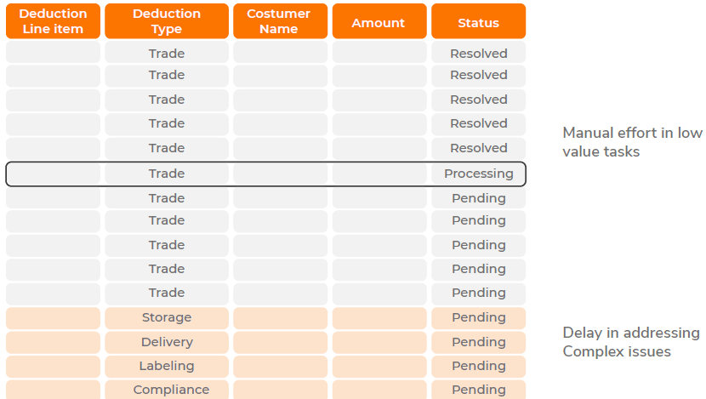Click the Costumer Name column header

279,21
